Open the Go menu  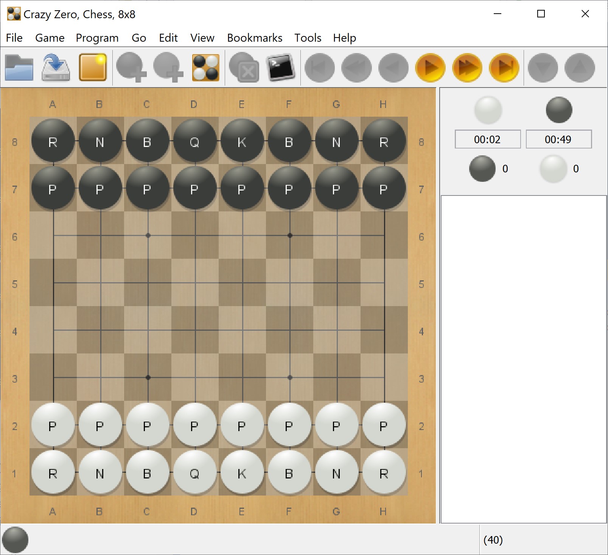139,38
